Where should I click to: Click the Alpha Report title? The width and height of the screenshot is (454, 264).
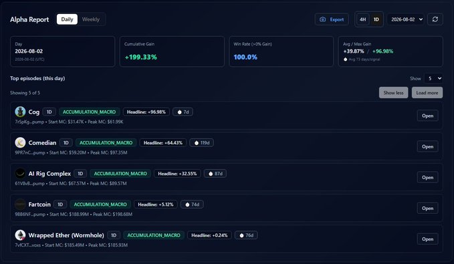tap(29, 19)
